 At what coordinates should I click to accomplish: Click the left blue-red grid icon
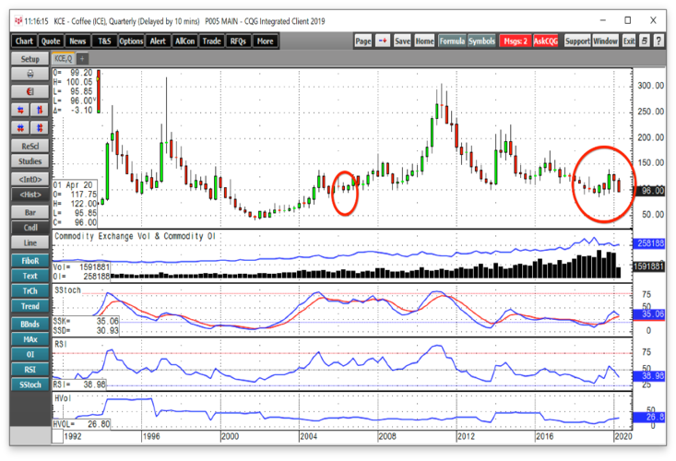tap(20, 128)
